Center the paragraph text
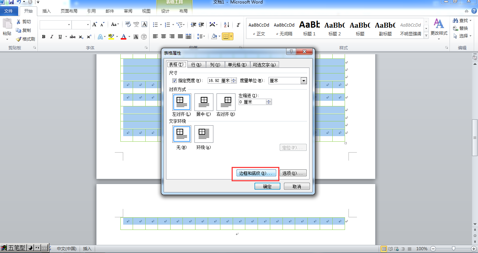The height and width of the screenshot is (253, 478). pos(164,36)
